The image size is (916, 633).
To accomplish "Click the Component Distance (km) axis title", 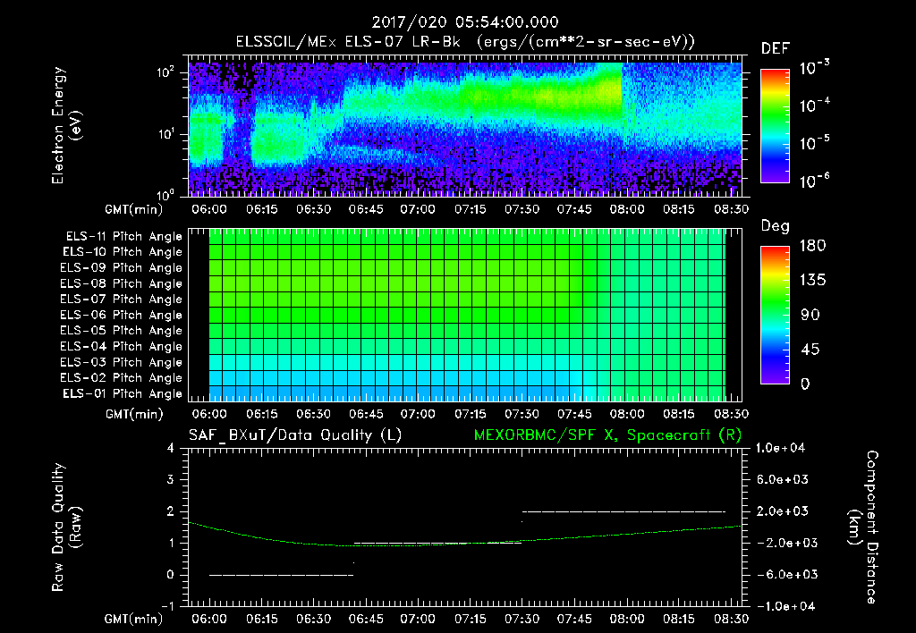I will pos(863,527).
